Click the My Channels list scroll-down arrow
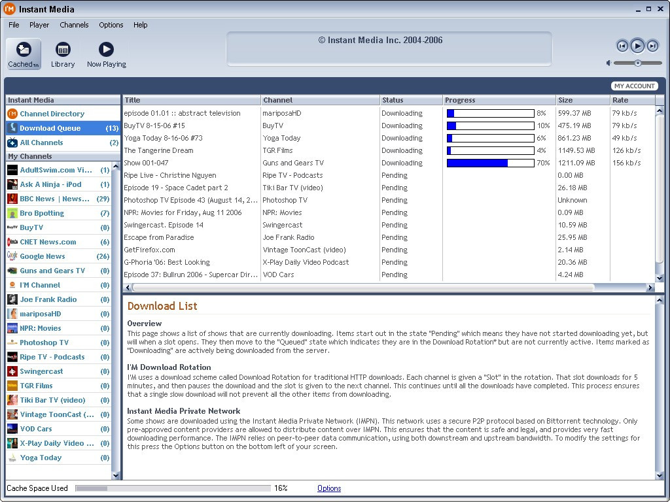This screenshot has width=670, height=502. point(116,475)
